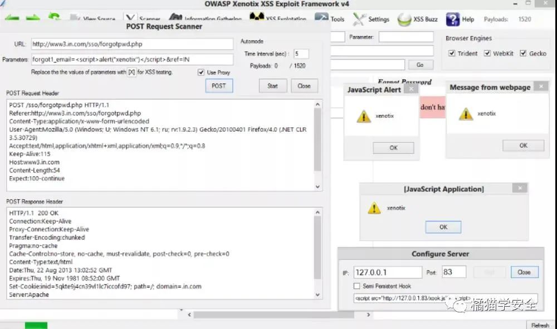Viewport: 557px width, 329px height.
Task: Click the POST button
Action: click(x=219, y=86)
